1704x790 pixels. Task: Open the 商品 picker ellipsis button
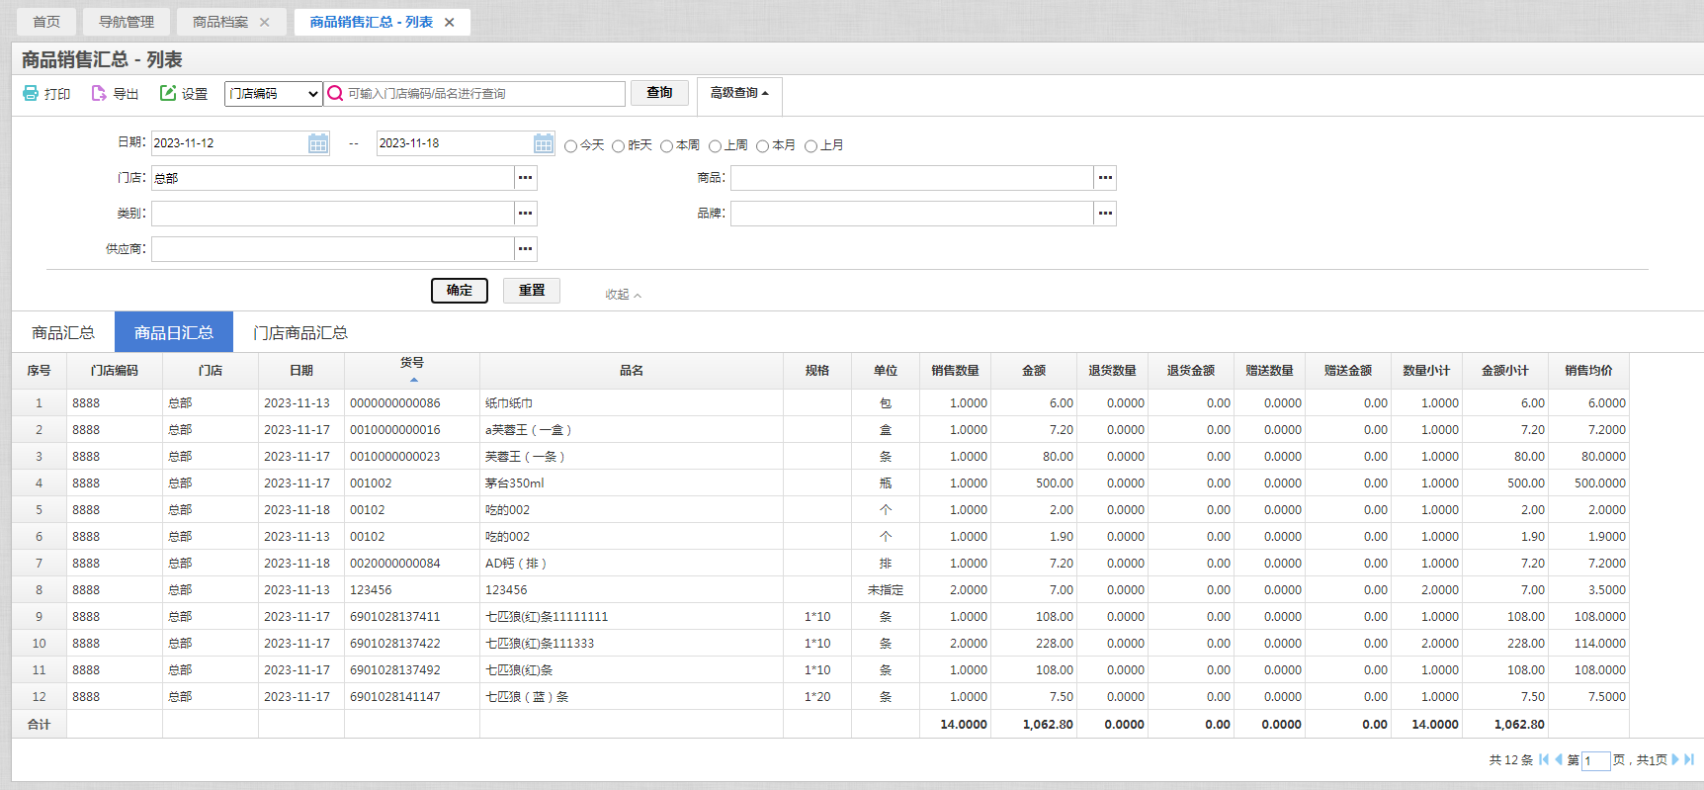tap(1105, 178)
